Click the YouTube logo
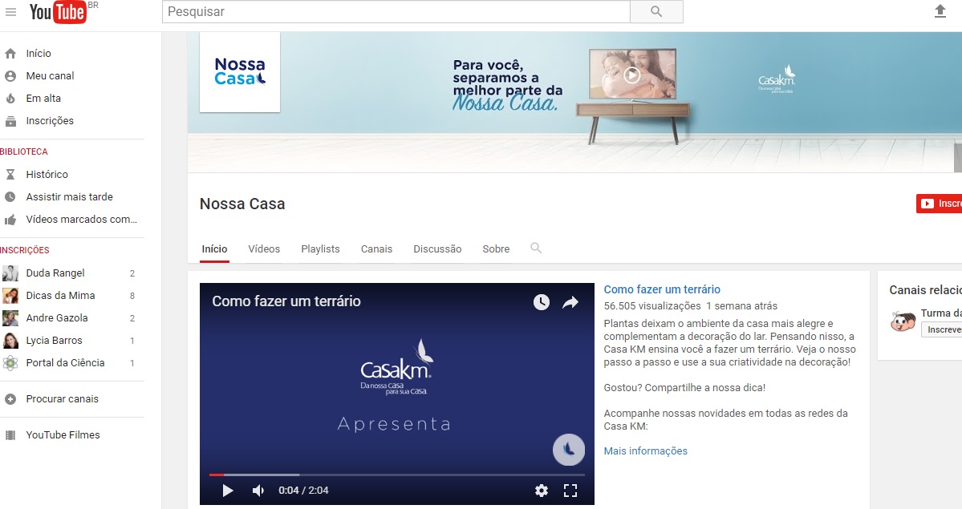This screenshot has height=509, width=962. [x=59, y=12]
